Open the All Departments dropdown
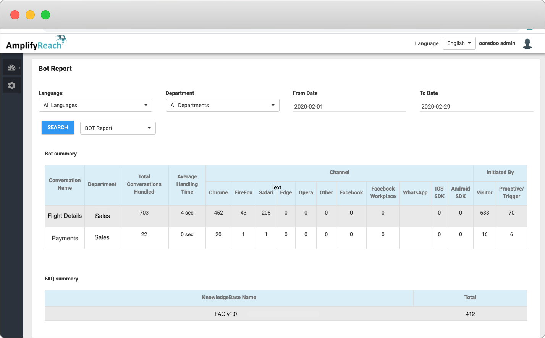545x338 pixels. [222, 105]
